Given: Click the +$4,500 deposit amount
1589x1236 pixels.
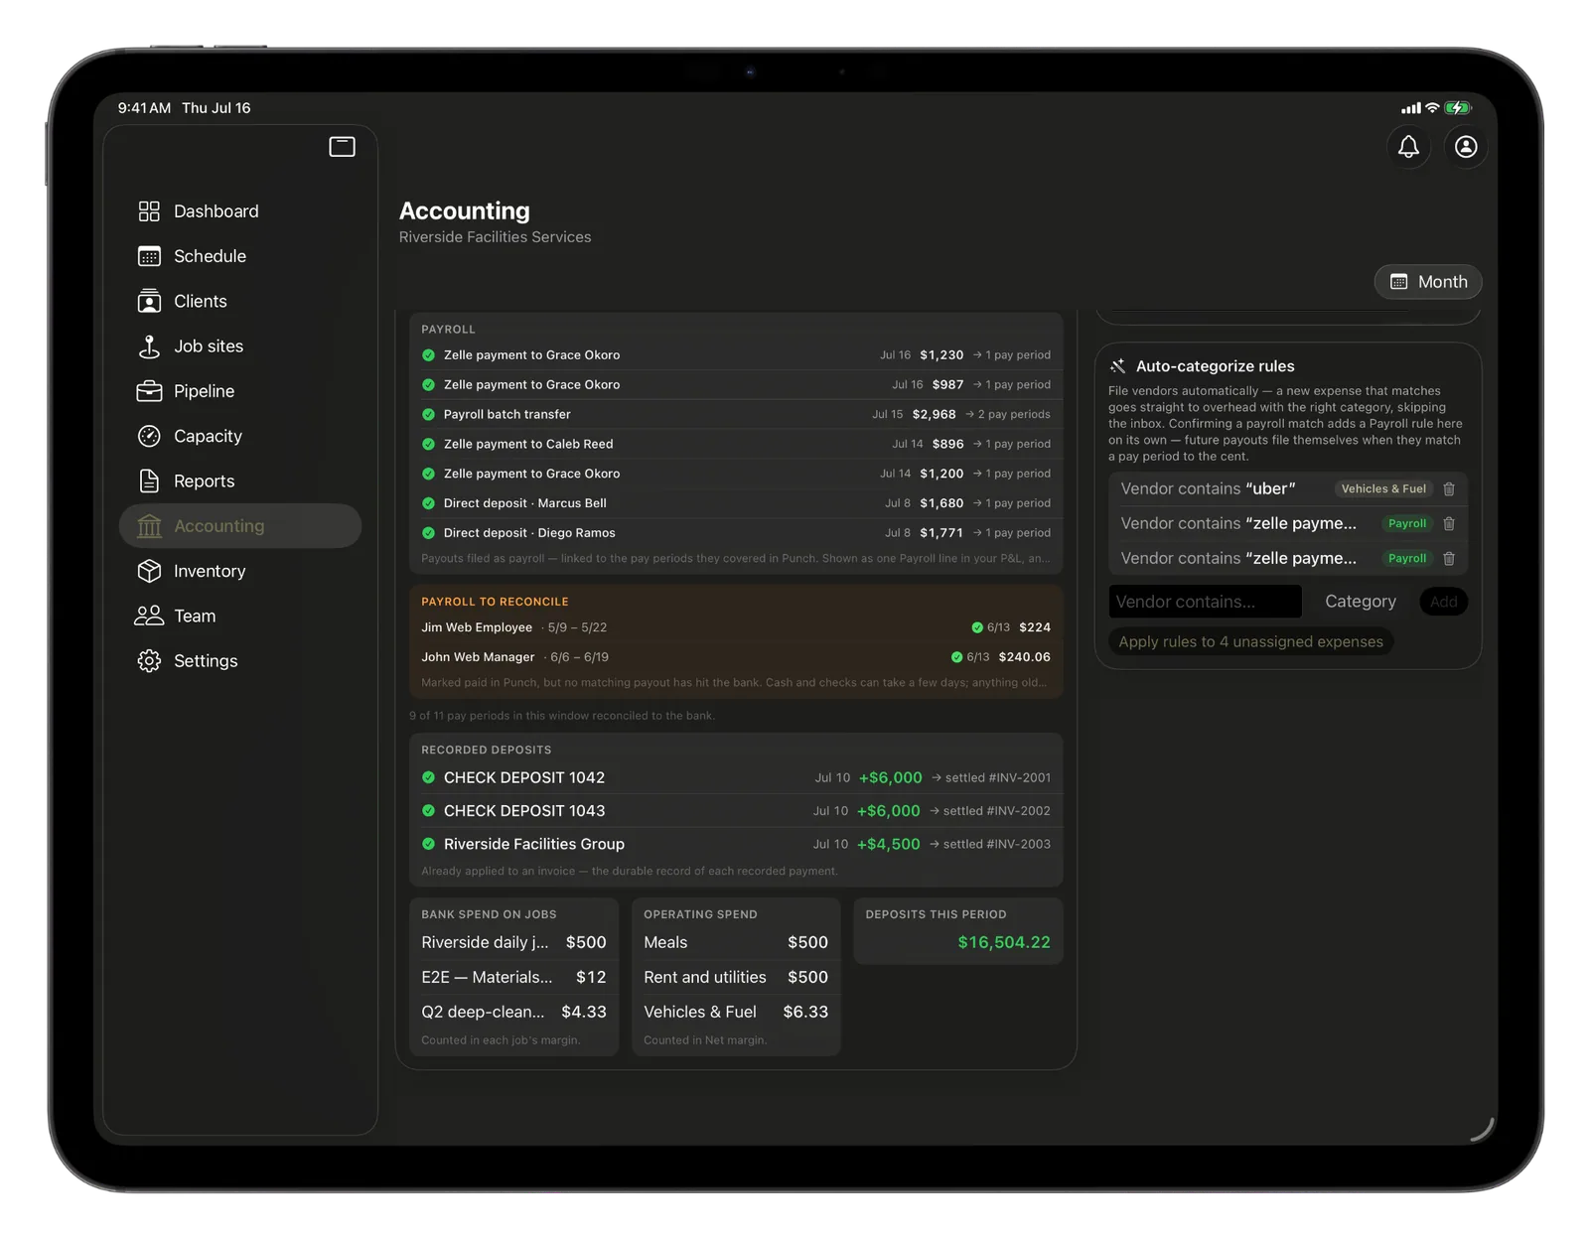Looking at the screenshot, I should [x=889, y=845].
